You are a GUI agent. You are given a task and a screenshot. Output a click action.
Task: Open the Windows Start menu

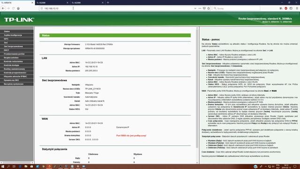click(x=3, y=167)
